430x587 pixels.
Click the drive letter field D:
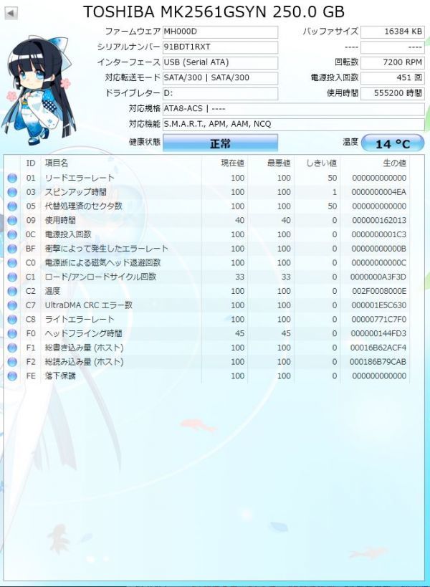click(x=220, y=93)
